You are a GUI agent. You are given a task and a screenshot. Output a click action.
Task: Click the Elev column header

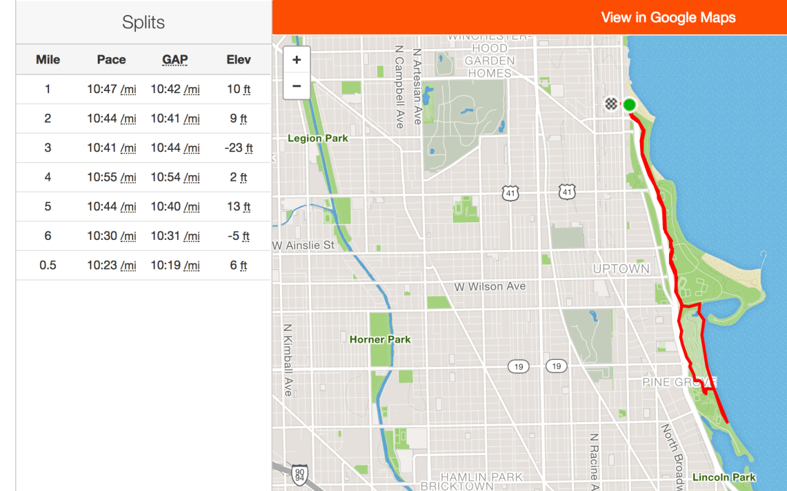point(239,60)
